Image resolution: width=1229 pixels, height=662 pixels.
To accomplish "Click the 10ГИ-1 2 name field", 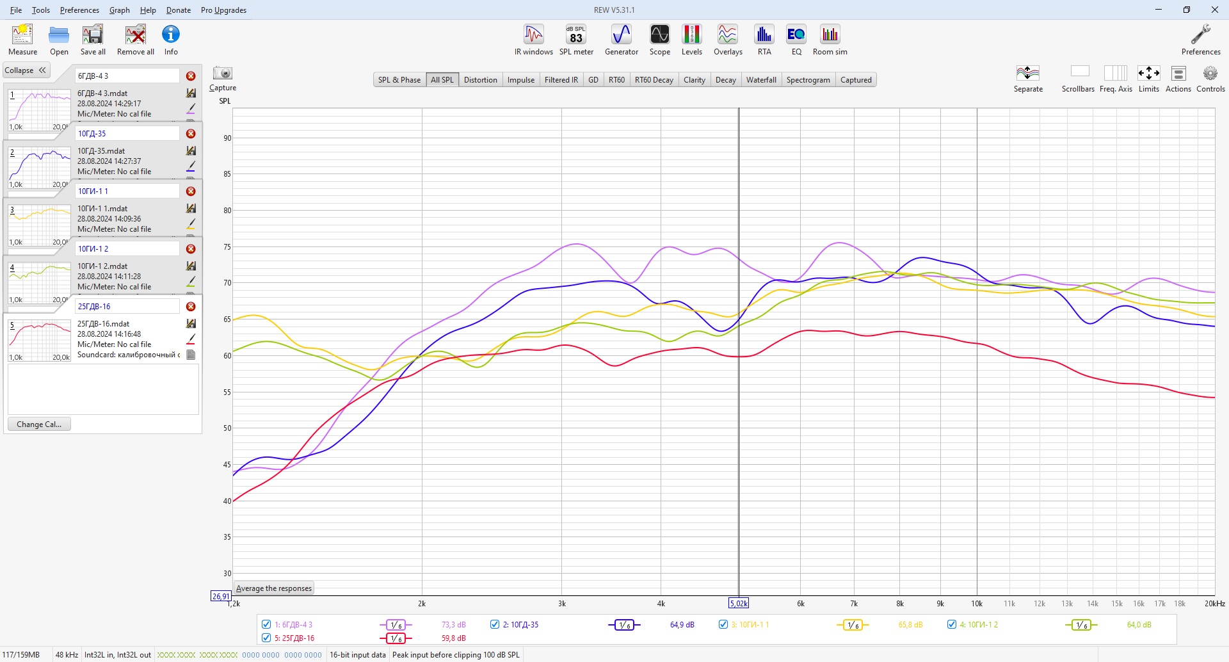I will point(127,249).
